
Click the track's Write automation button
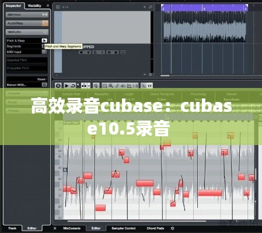(116, 52)
